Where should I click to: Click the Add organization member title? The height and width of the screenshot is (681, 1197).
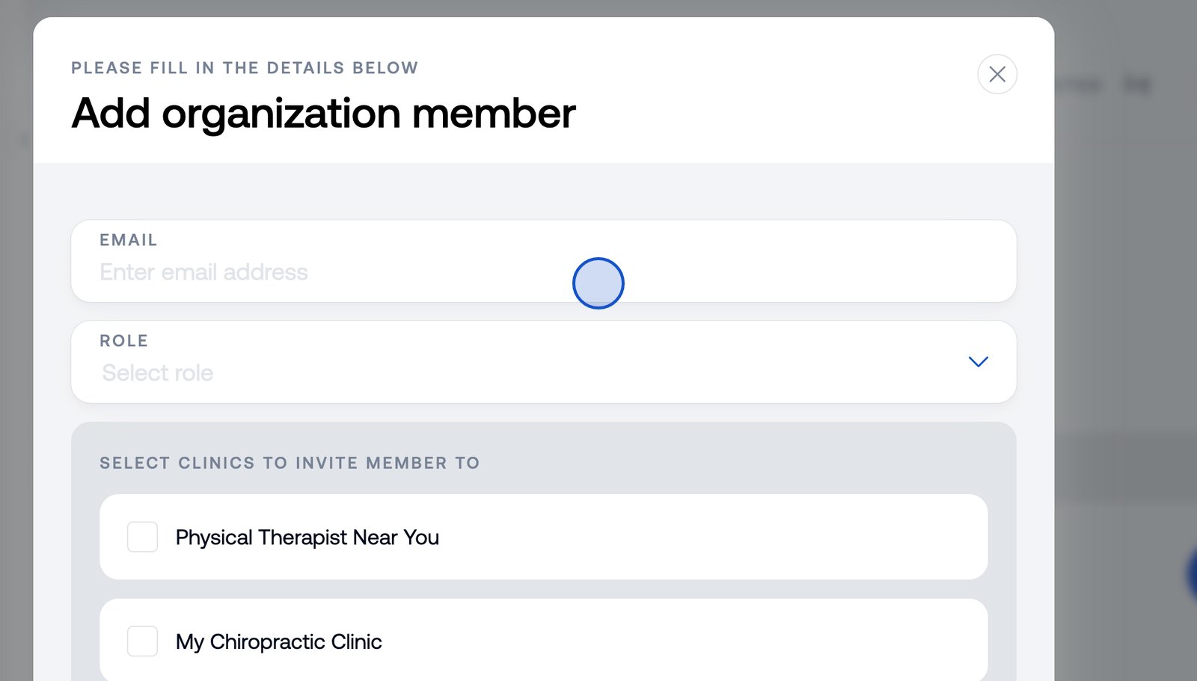point(323,114)
